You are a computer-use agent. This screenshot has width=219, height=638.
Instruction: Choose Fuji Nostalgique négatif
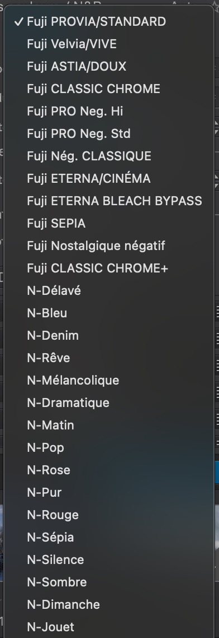click(x=109, y=246)
